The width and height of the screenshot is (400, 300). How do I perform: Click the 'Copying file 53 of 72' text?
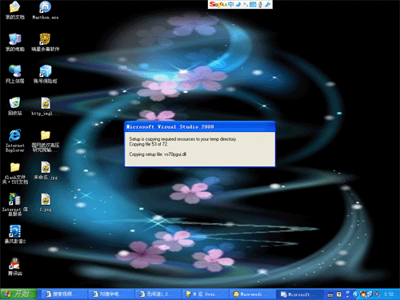click(149, 144)
